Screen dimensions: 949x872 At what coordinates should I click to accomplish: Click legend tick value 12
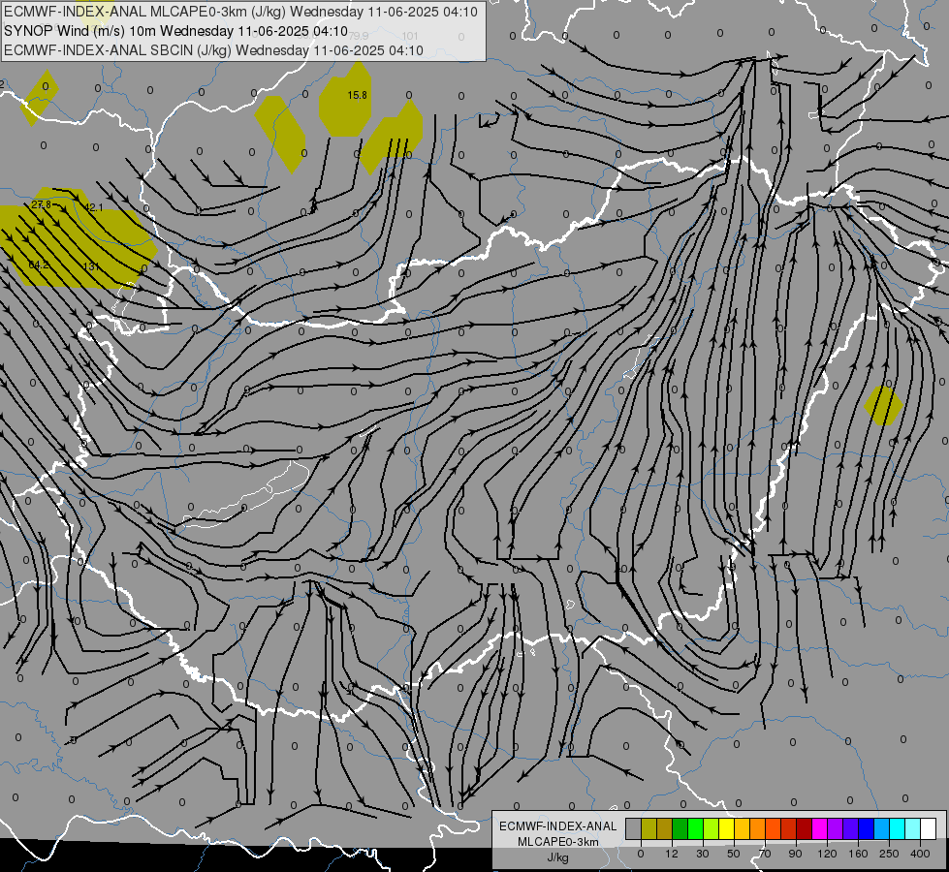tap(672, 854)
